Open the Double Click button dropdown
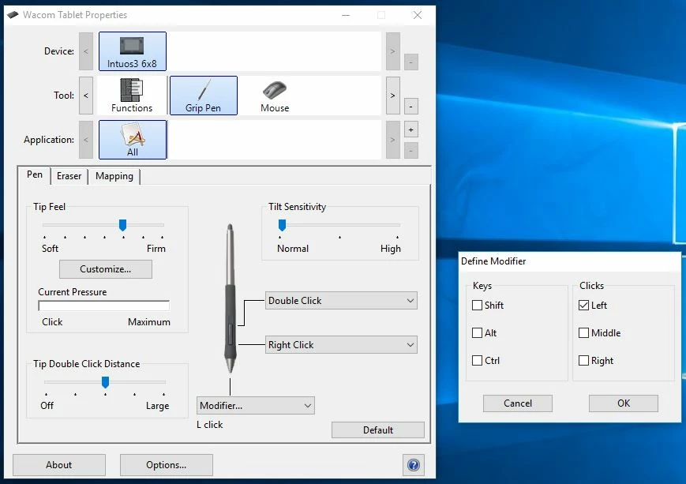686x484 pixels. [341, 301]
